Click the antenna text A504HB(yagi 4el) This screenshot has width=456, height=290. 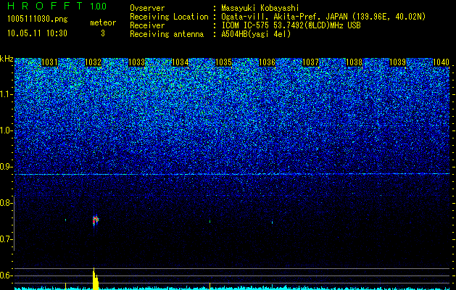[256, 34]
